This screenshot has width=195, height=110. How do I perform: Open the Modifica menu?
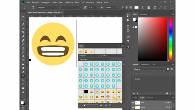36,2
